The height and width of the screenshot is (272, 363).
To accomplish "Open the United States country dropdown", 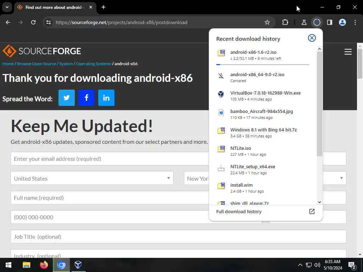I will [92, 178].
